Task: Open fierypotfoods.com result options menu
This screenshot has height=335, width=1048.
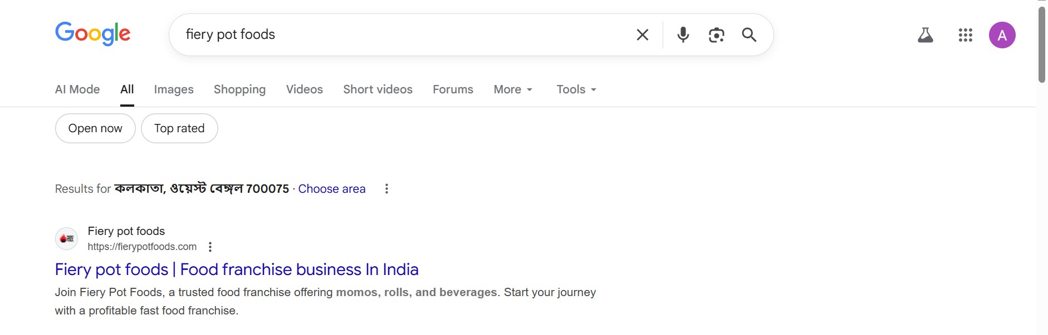Action: [210, 247]
